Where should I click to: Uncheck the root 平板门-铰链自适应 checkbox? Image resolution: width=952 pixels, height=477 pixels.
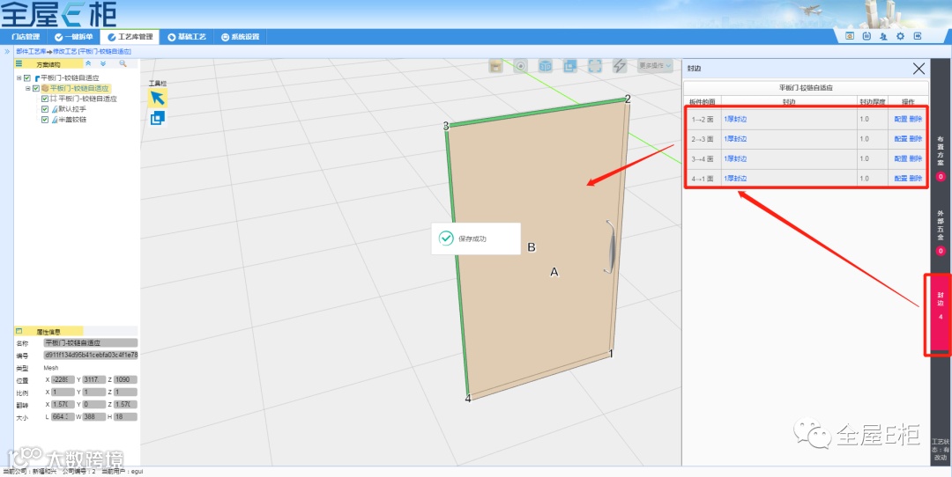coord(27,78)
